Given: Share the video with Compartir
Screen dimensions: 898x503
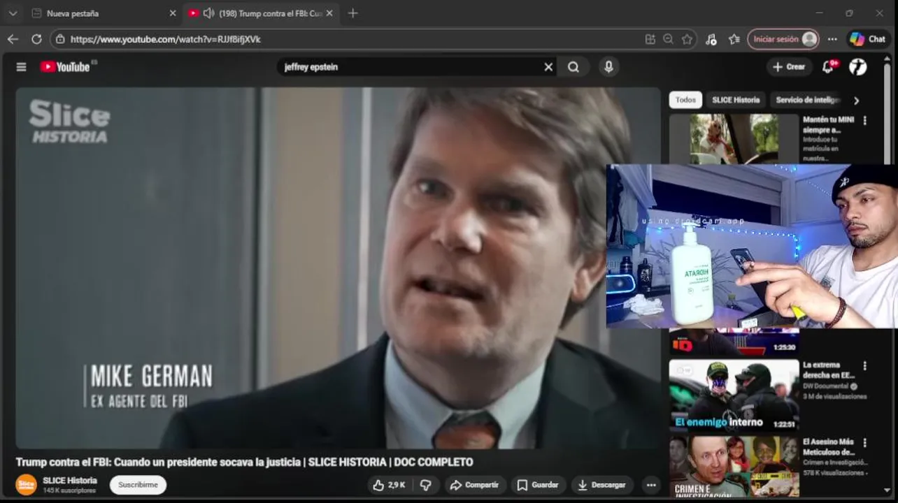Looking at the screenshot, I should (474, 485).
